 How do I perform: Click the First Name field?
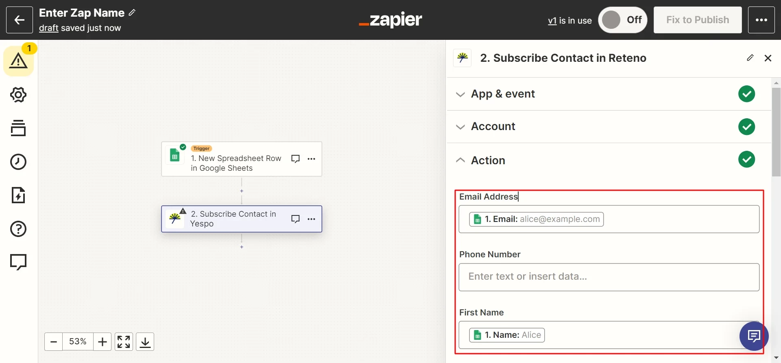pyautogui.click(x=609, y=335)
